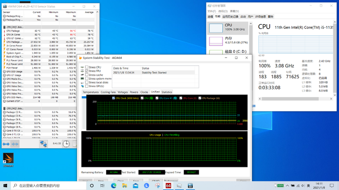Image resolution: width=339 pixels, height=190 pixels.
Task: Uncheck the Stress FPU option
Action: point(87,71)
